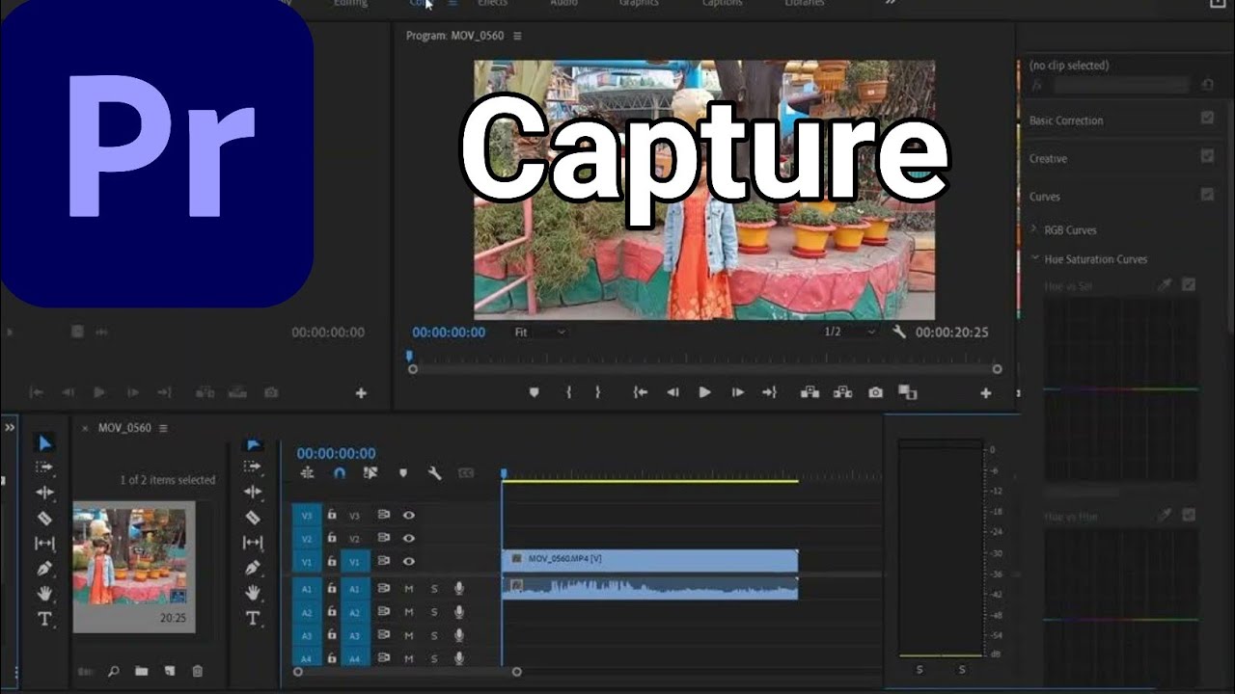Toggle the Curves checkbox
Viewport: 1235px width, 694px height.
coord(1207,195)
